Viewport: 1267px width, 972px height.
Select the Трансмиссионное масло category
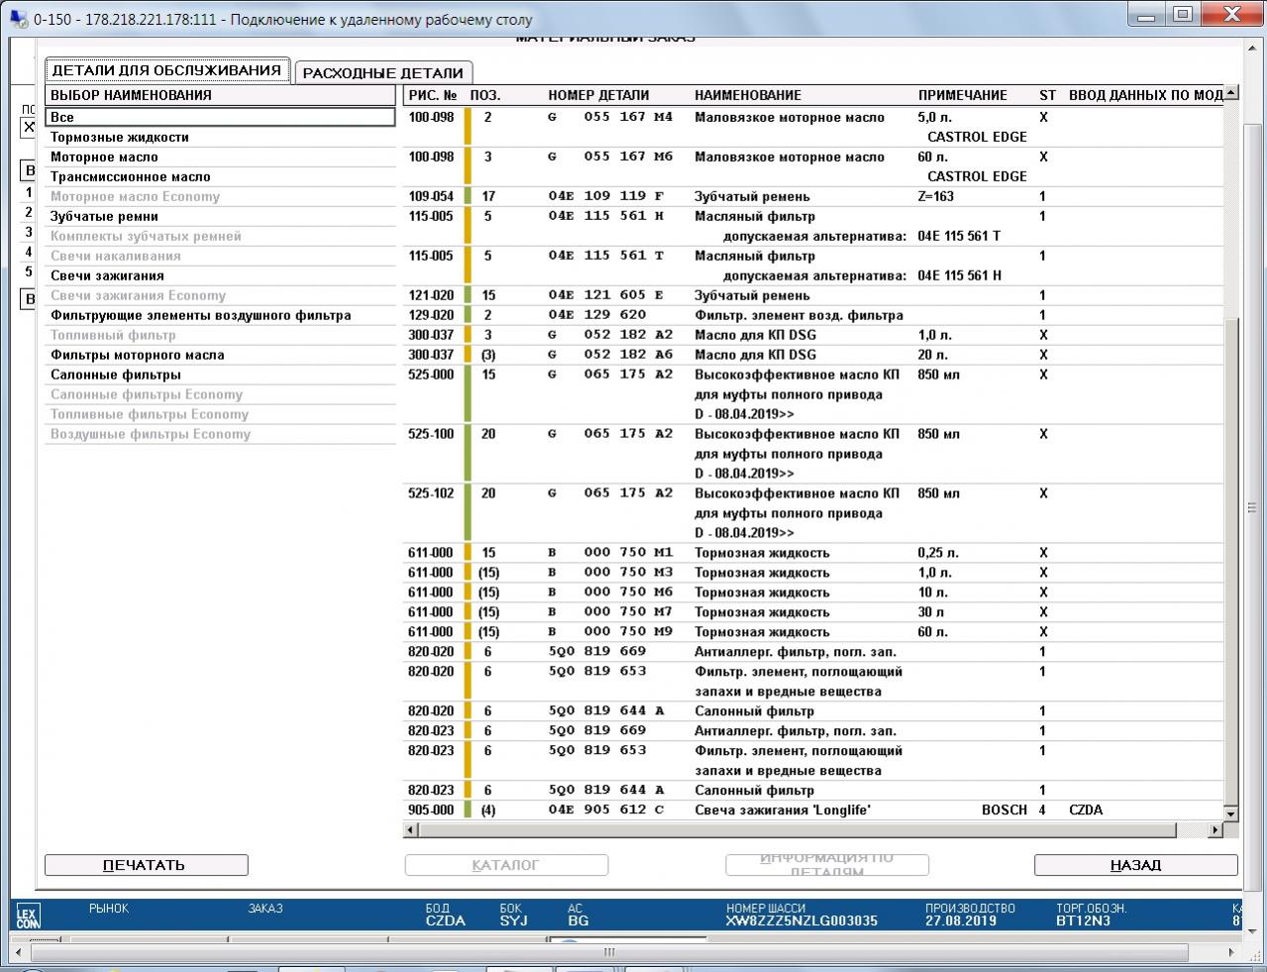click(x=220, y=176)
